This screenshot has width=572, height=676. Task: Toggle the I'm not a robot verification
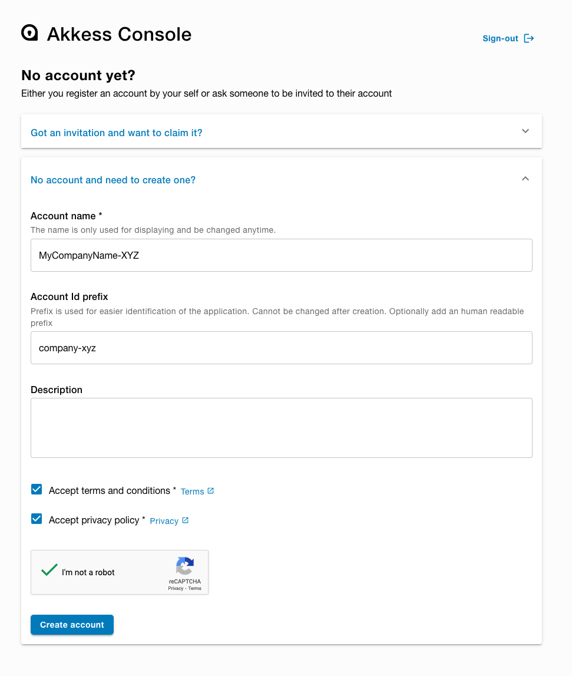49,569
